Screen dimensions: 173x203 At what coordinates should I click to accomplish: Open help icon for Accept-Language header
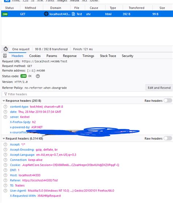(x=5, y=155)
